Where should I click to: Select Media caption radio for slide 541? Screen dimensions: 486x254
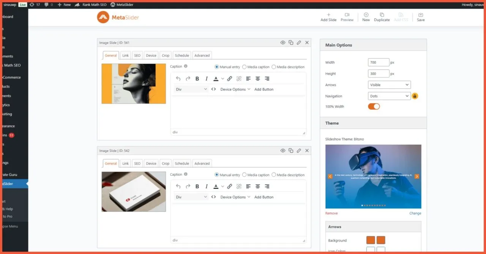(x=245, y=67)
